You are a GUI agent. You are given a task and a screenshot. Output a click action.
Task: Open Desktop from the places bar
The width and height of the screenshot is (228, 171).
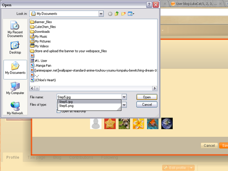tap(15, 48)
